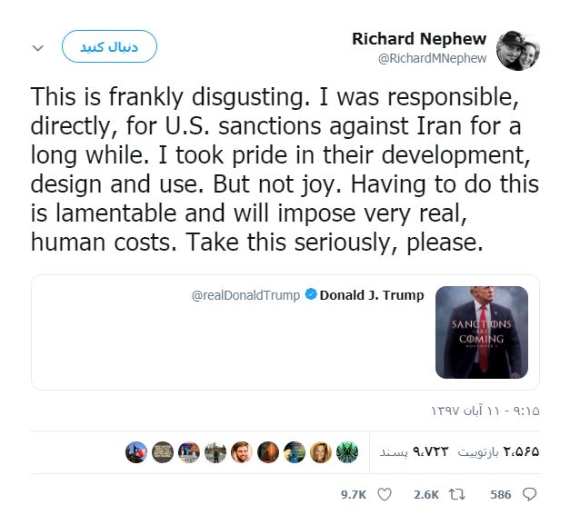The image size is (570, 515).
Task: Click the Donald J. Trump name in quoted tweet
Action: click(x=372, y=295)
